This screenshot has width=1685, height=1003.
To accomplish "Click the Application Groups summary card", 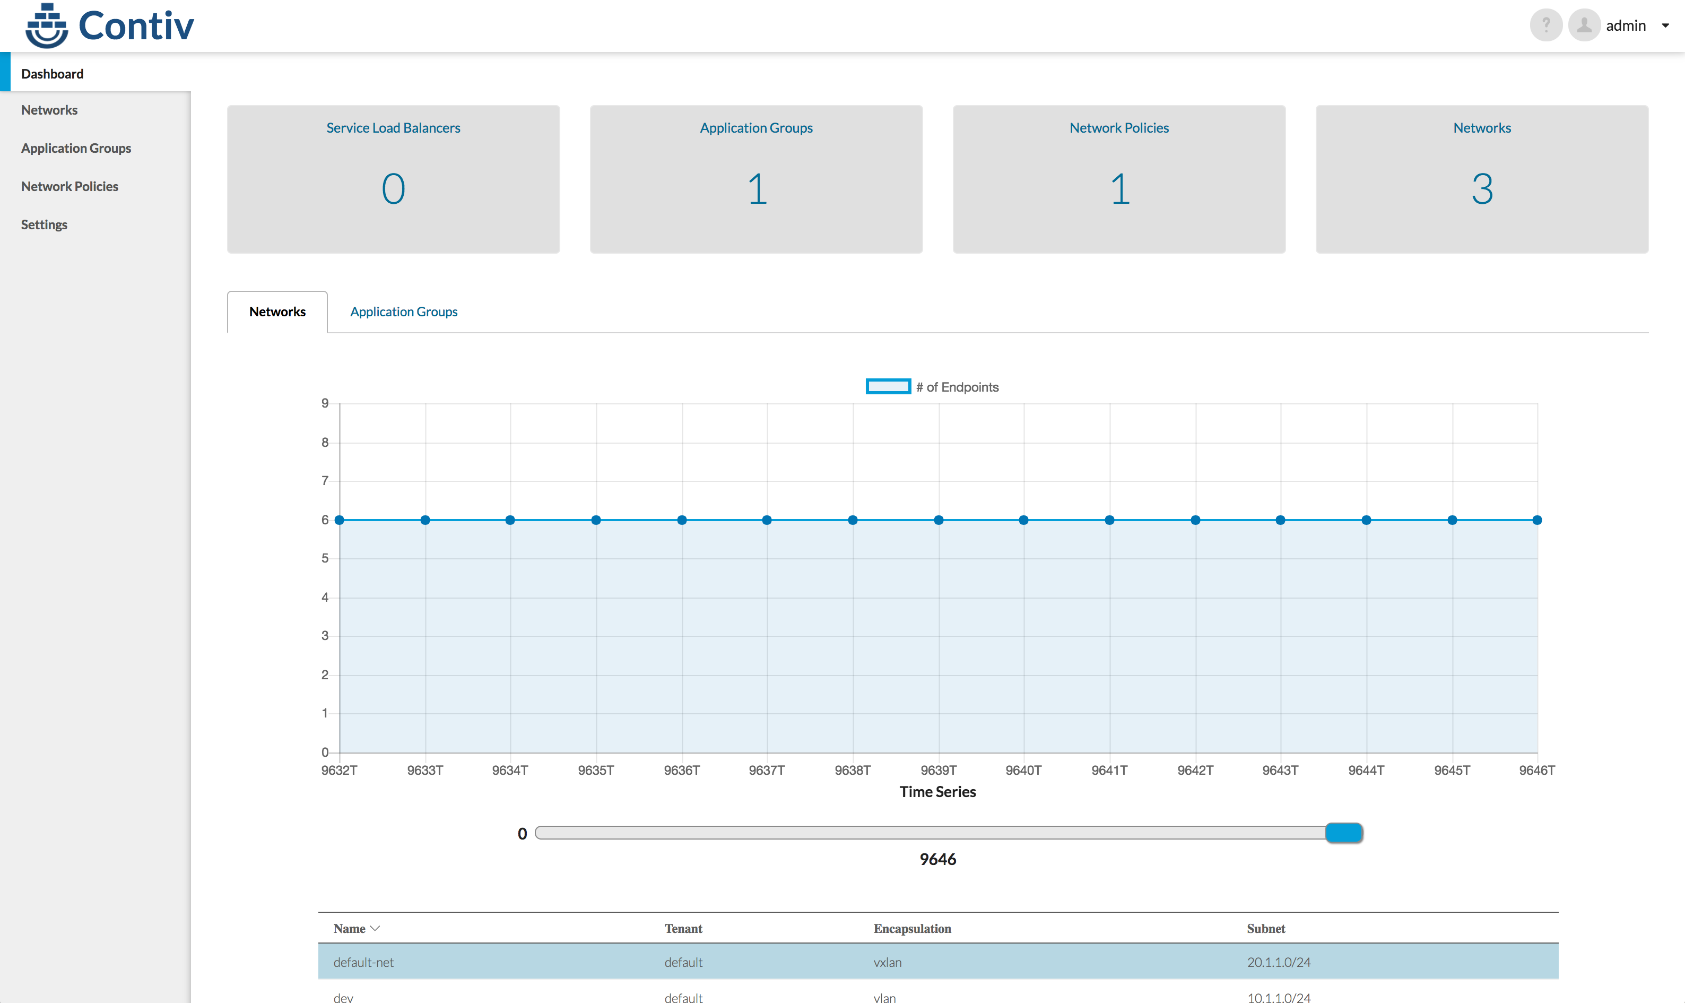I will coord(756,179).
